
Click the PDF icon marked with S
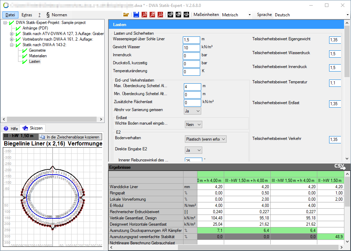click(144, 15)
